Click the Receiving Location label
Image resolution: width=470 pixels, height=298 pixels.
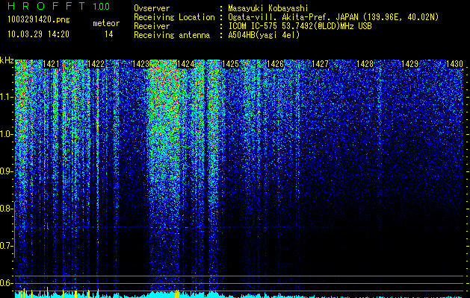coord(174,17)
